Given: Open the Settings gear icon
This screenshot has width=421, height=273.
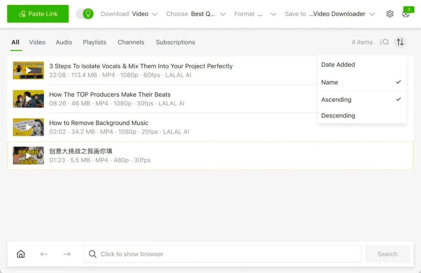Looking at the screenshot, I should [x=390, y=14].
